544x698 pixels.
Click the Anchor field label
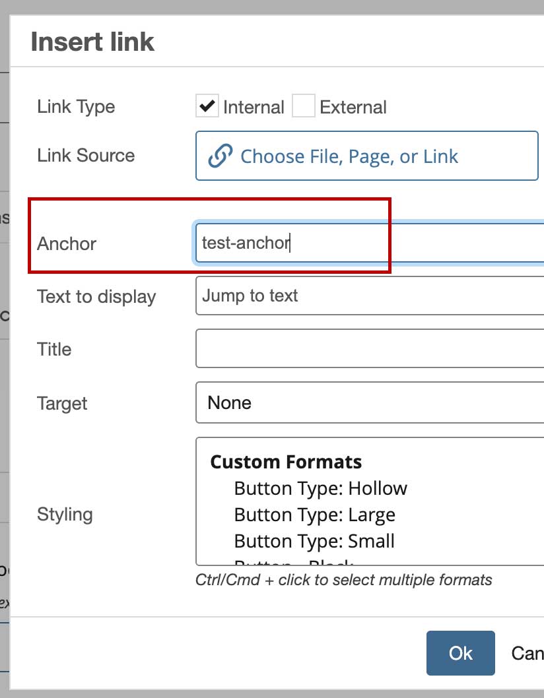click(67, 243)
